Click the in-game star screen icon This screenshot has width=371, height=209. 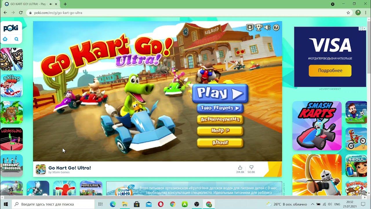tap(250, 27)
